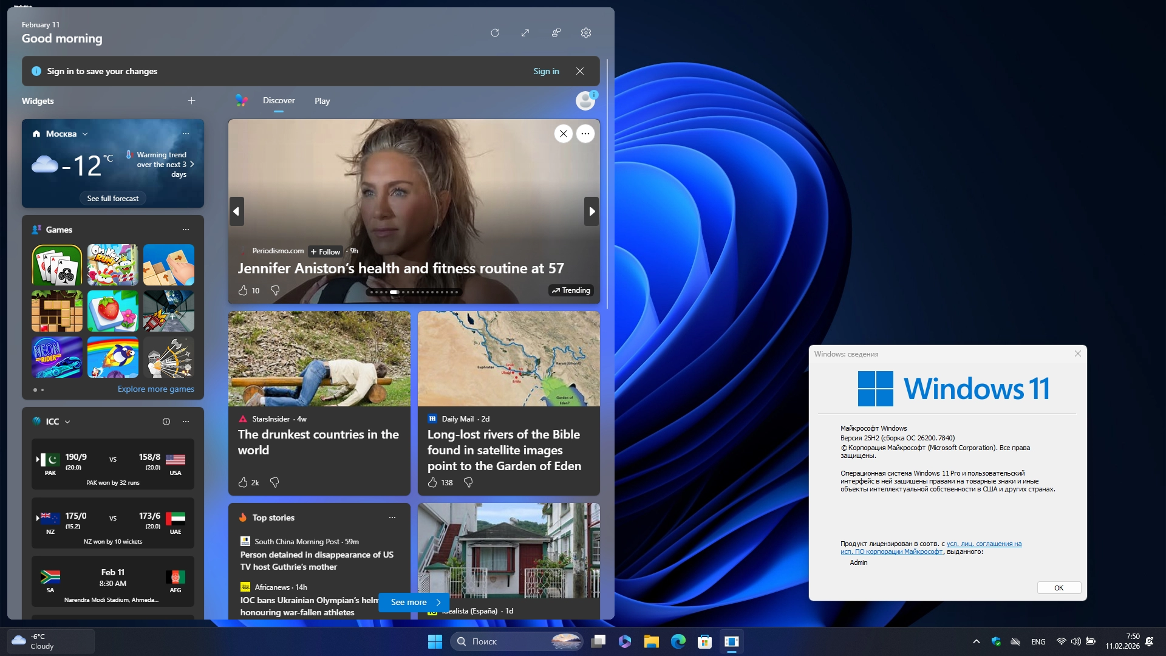This screenshot has height=656, width=1166.
Task: Open Solitaire game tile
Action: (x=57, y=265)
